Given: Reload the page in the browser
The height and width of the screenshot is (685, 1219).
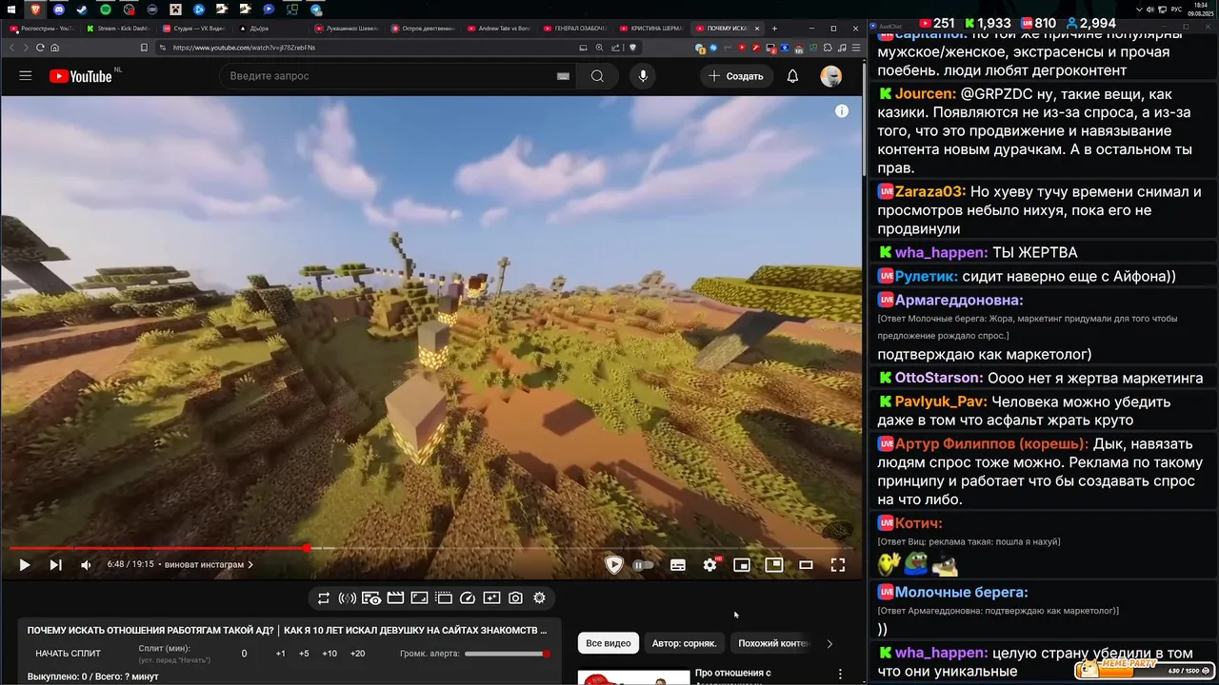Looking at the screenshot, I should (x=40, y=48).
